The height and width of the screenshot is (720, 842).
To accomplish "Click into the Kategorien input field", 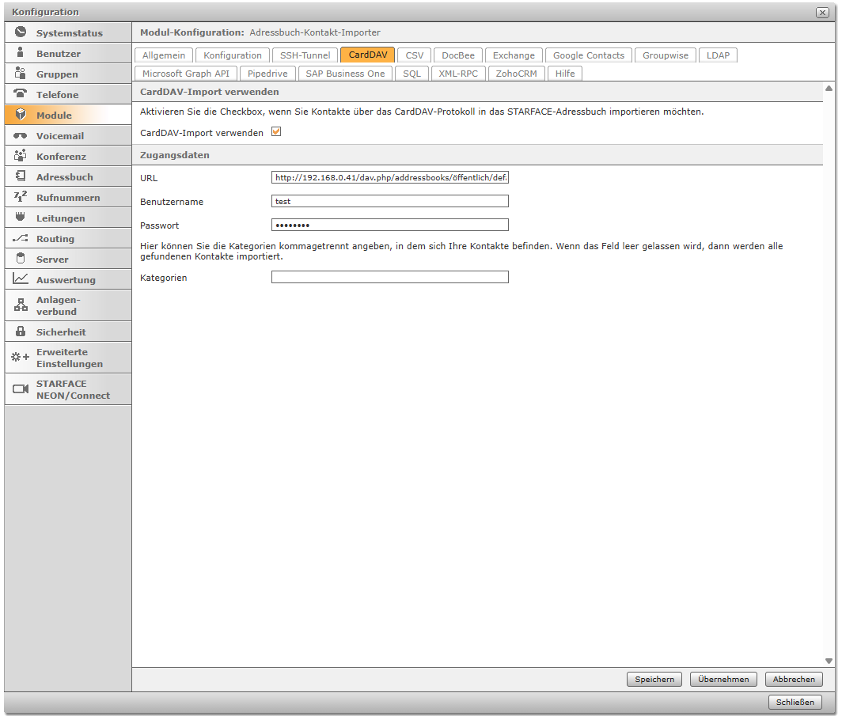I will coord(389,277).
